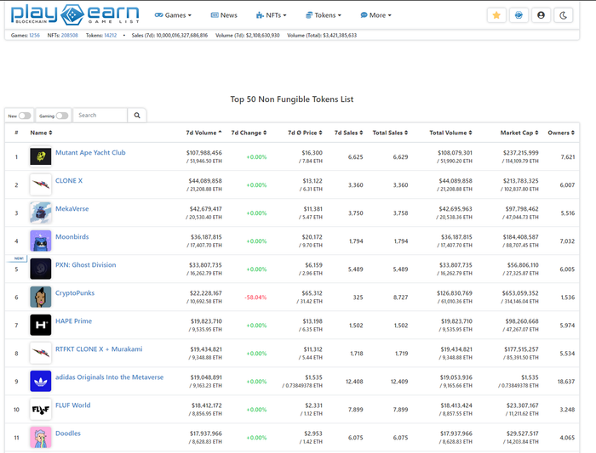The width and height of the screenshot is (596, 453).
Task: Click Mutant Ape 7d volume $107,988,456
Action: click(204, 152)
